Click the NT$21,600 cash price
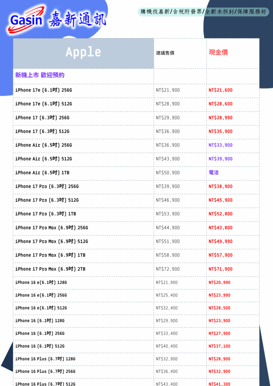273x386 pixels. click(x=221, y=90)
